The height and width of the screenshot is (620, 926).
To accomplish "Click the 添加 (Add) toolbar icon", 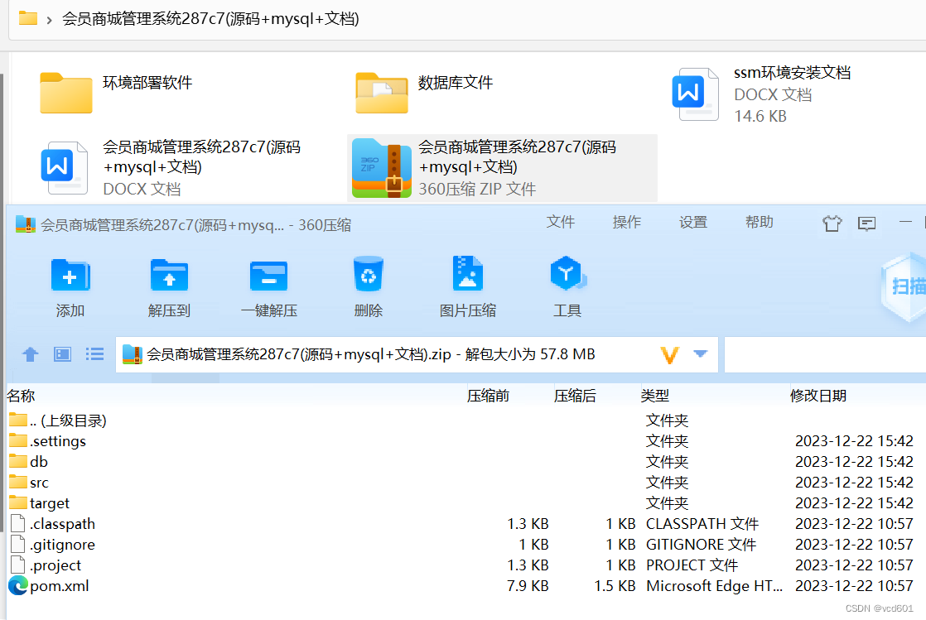I will coord(70,286).
